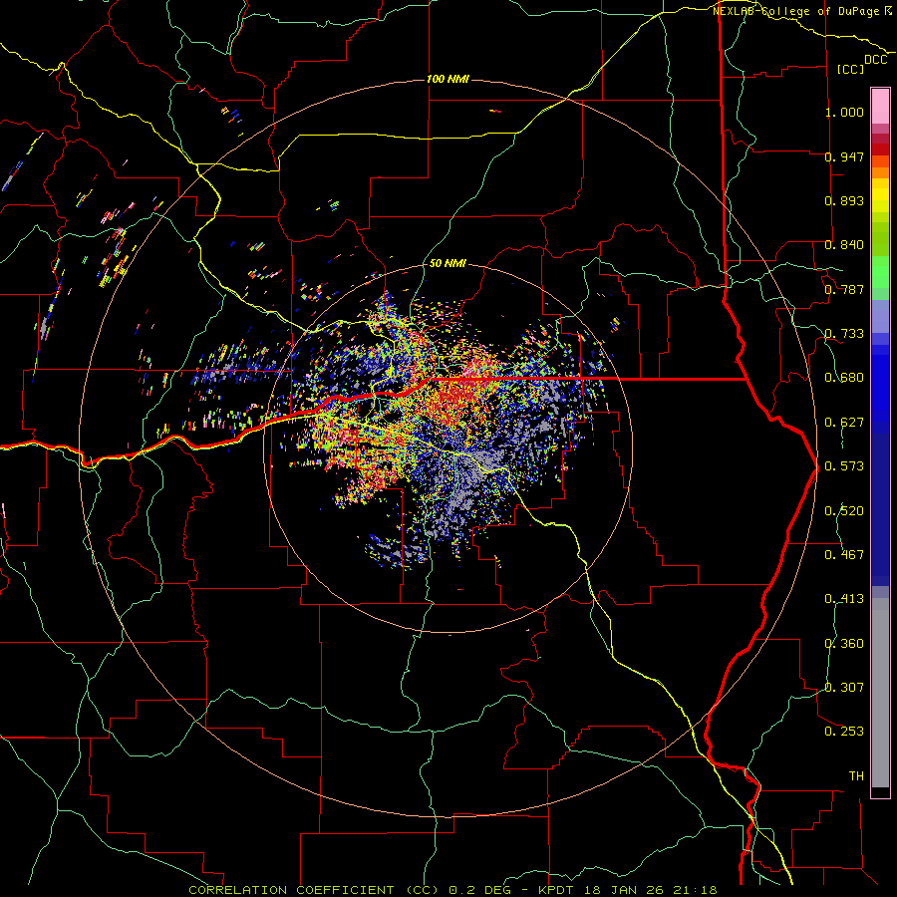Click the pink swatch at the color bar top
This screenshot has height=897, width=897.
click(x=880, y=106)
